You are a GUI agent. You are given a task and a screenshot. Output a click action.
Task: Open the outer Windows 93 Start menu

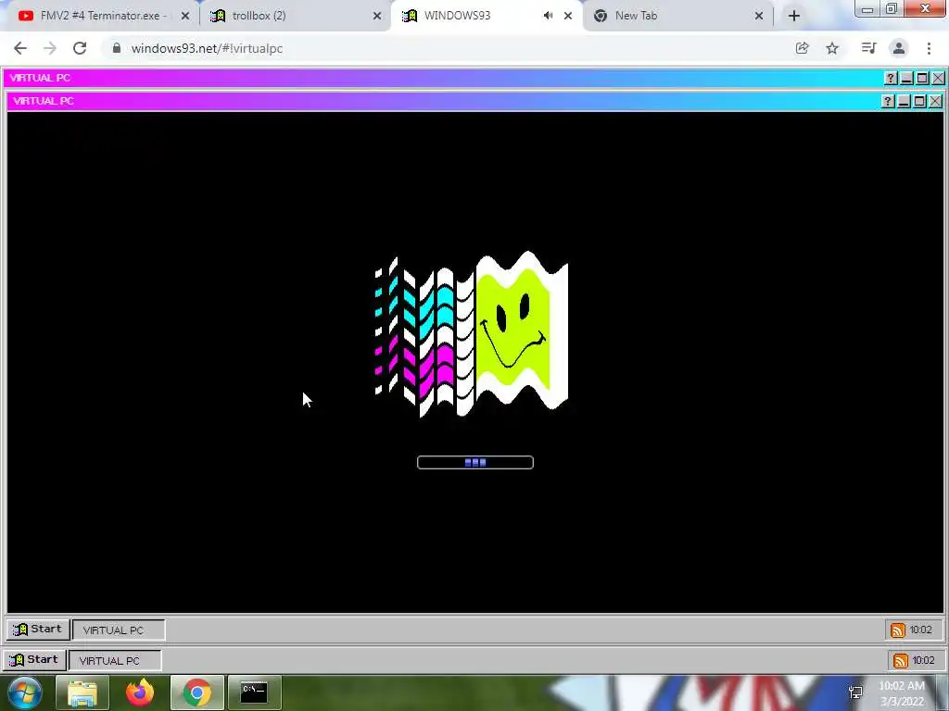pos(34,659)
